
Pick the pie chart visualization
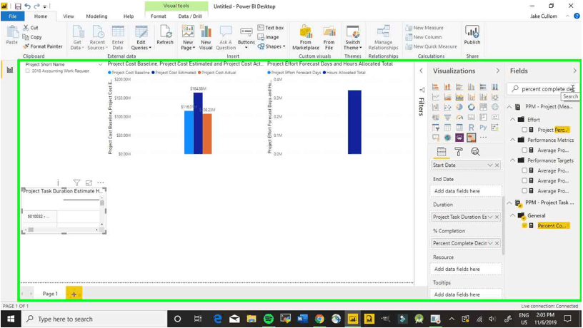pyautogui.click(x=459, y=107)
